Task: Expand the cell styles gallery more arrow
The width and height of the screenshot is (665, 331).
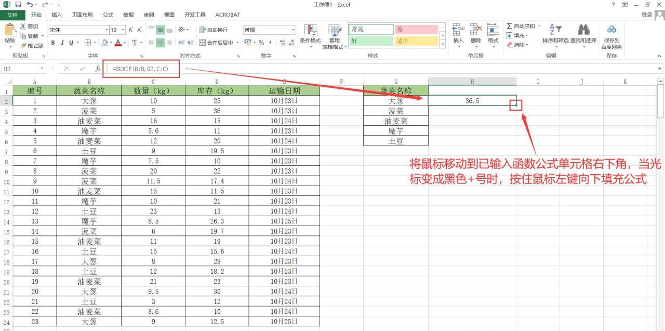Action: click(x=443, y=45)
